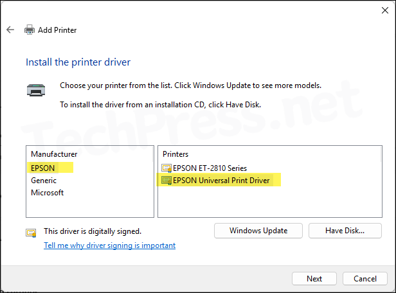
Task: Select Microsoft in the Manufacturer list
Action: [47, 193]
